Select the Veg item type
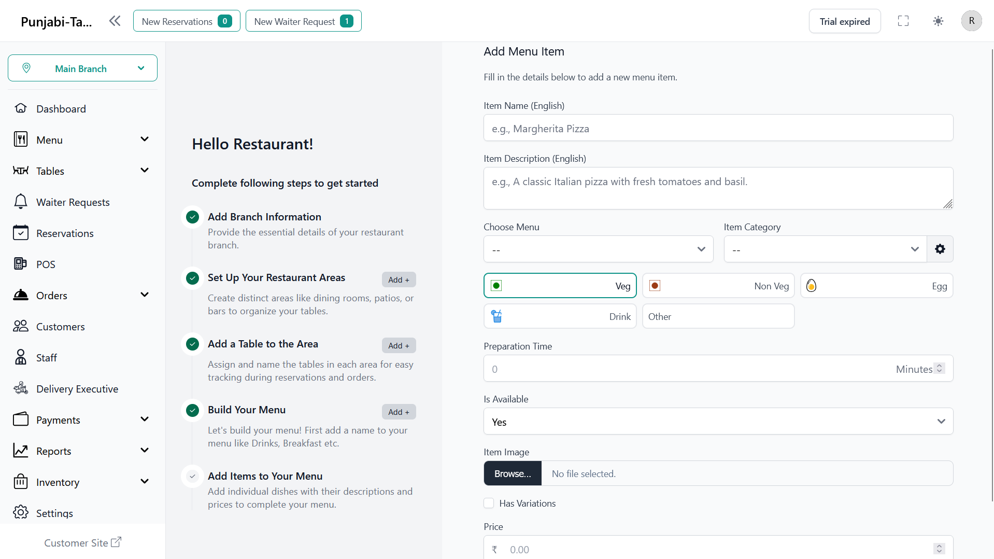The width and height of the screenshot is (994, 559). (x=560, y=286)
